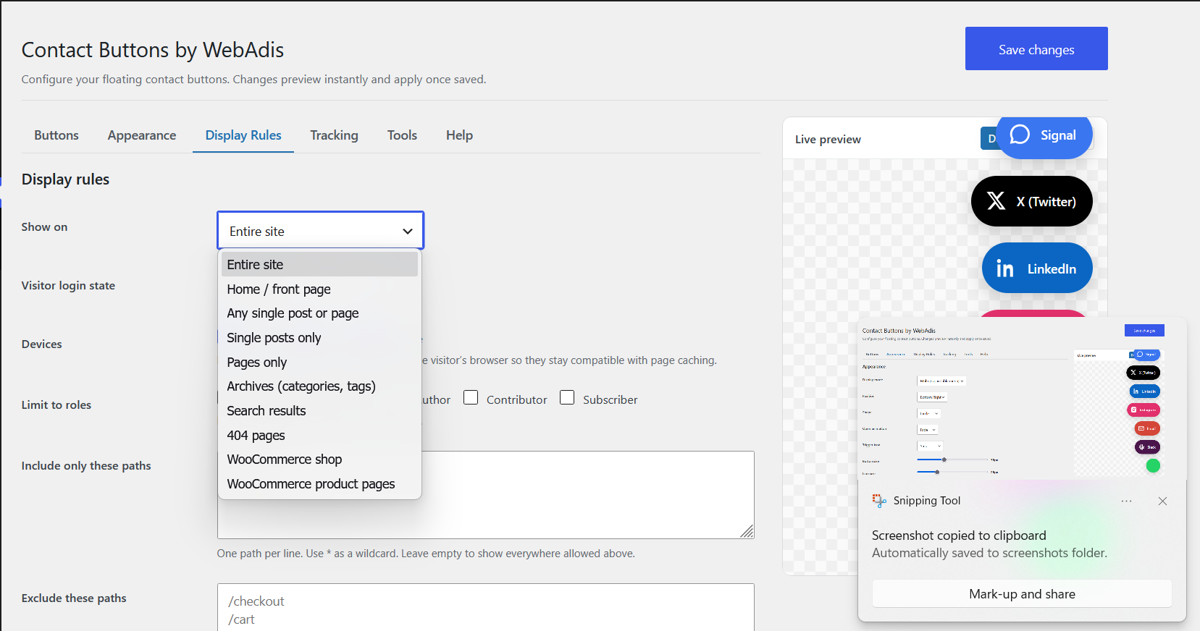Click the Limit to roles label
Viewport: 1200px width, 631px height.
pos(56,405)
